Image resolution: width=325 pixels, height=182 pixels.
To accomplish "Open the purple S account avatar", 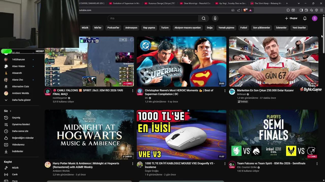I will point(315,18).
